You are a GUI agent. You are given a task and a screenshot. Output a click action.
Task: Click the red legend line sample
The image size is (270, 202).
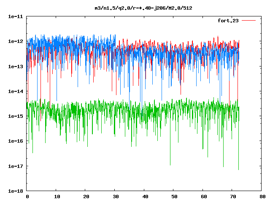point(248,21)
